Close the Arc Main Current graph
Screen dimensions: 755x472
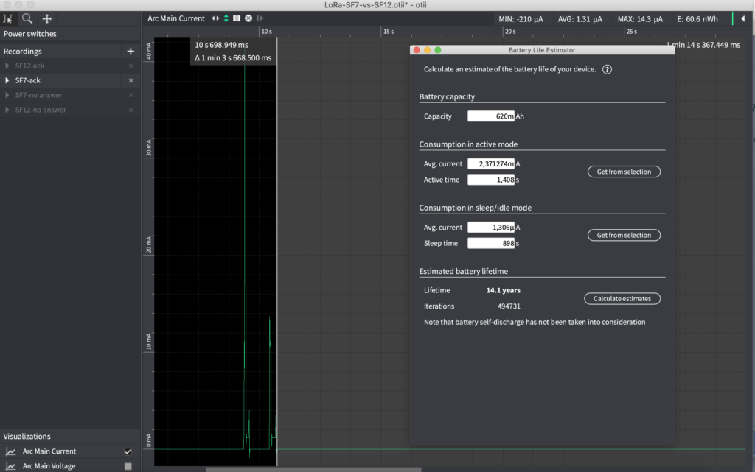pyautogui.click(x=248, y=18)
